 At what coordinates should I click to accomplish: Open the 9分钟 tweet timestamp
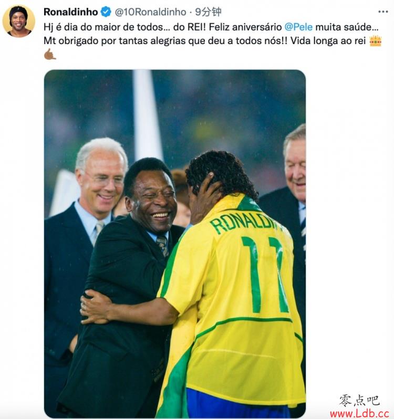(208, 12)
